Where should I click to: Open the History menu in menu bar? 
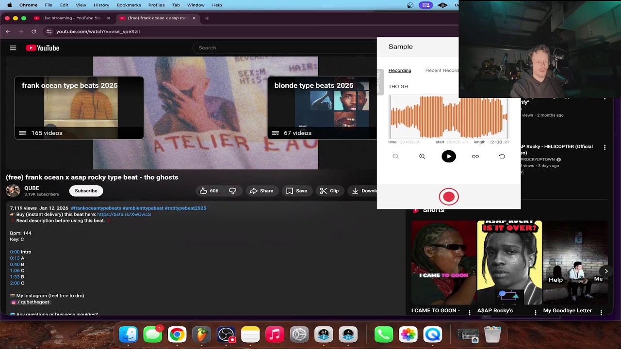(x=101, y=5)
